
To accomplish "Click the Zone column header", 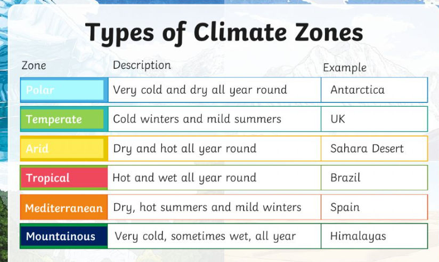I will click(34, 66).
